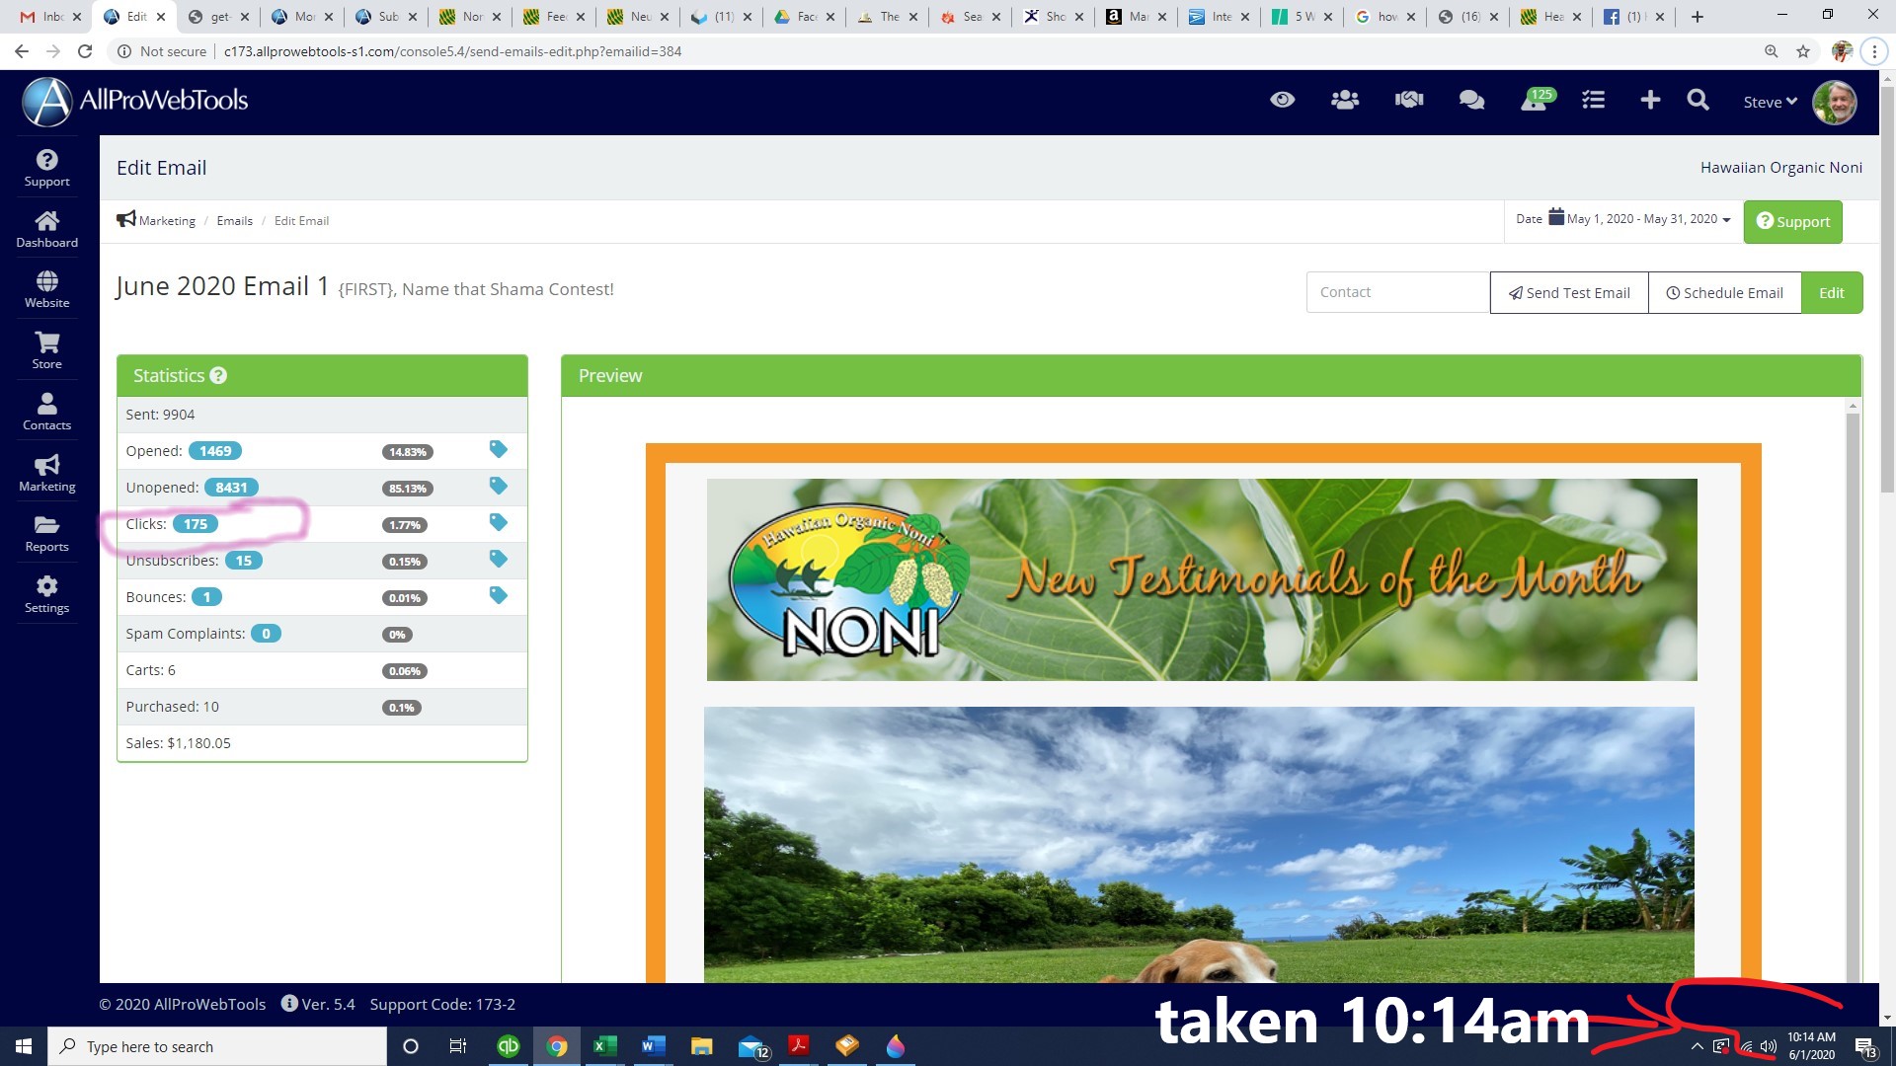Open the date range dropdown
The image size is (1896, 1066).
(x=1623, y=219)
